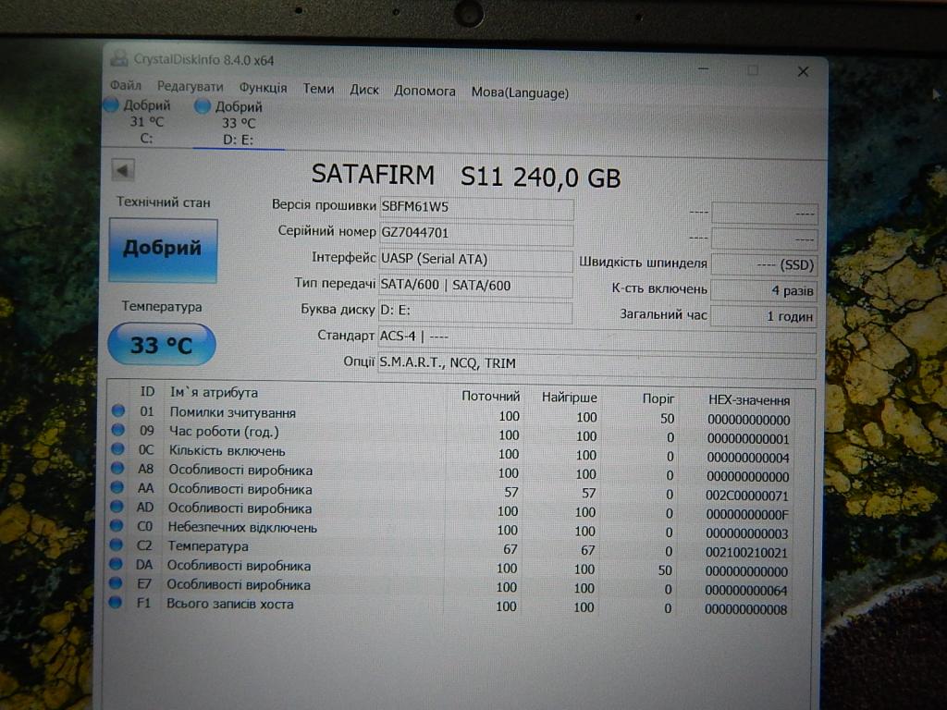Click the options field S.M.A.R.T., NCQ, TRIM
The image size is (947, 710).
(596, 364)
